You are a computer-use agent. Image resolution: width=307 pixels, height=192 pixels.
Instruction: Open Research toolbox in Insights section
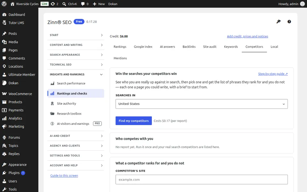pyautogui.click(x=76, y=114)
